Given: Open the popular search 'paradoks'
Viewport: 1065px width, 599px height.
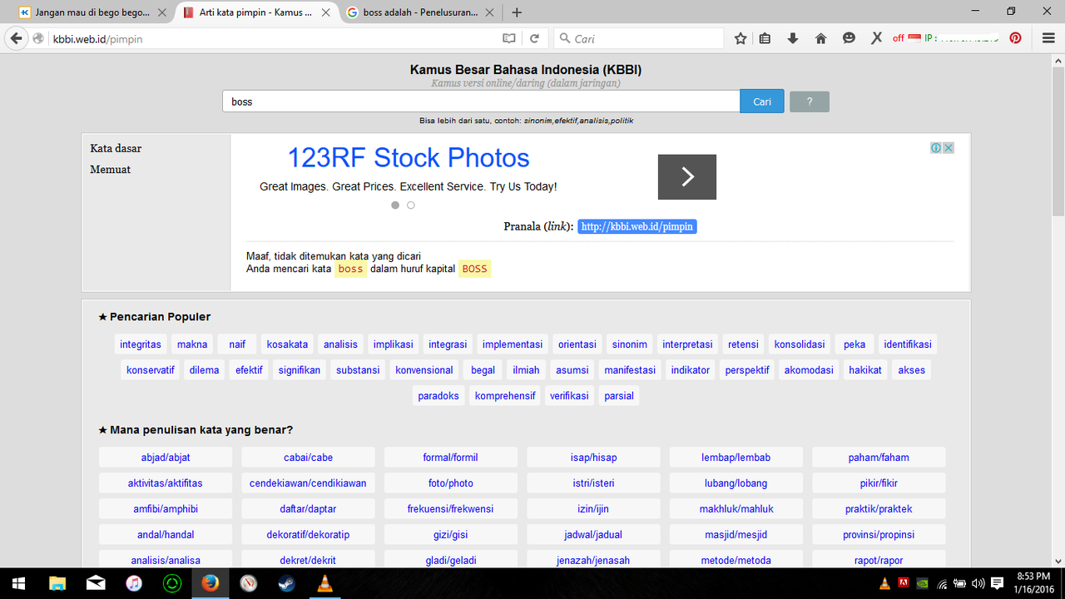Looking at the screenshot, I should point(438,396).
